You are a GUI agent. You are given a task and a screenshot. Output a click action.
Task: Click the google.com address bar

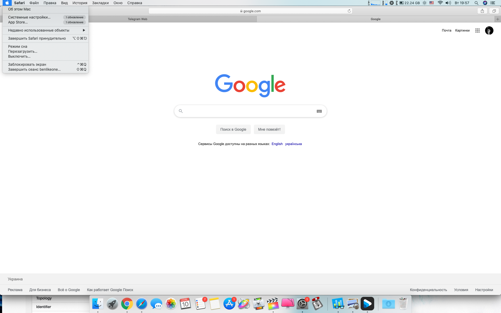pyautogui.click(x=250, y=11)
